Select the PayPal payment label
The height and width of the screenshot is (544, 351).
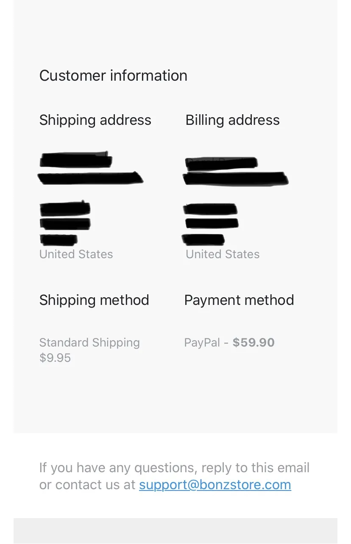coord(202,343)
